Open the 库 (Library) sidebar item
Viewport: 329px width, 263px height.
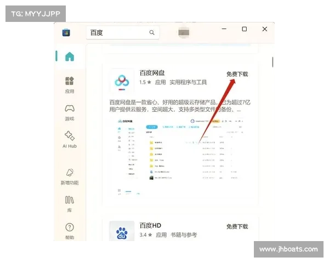70,204
